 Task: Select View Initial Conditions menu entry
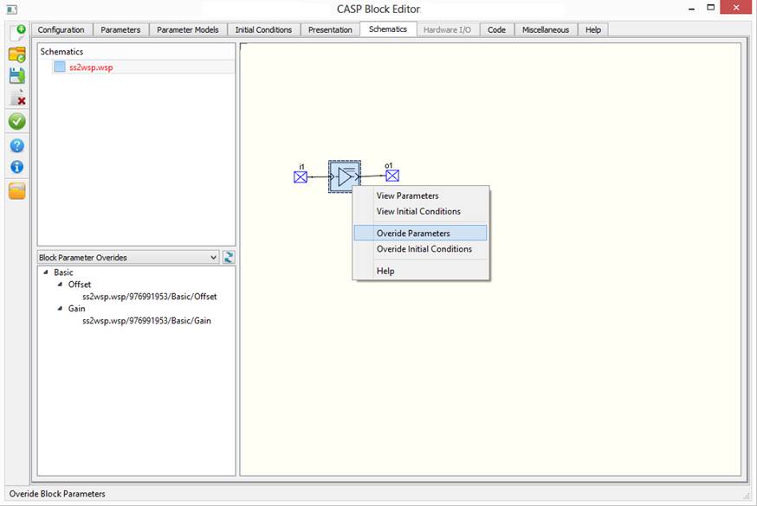pos(418,211)
